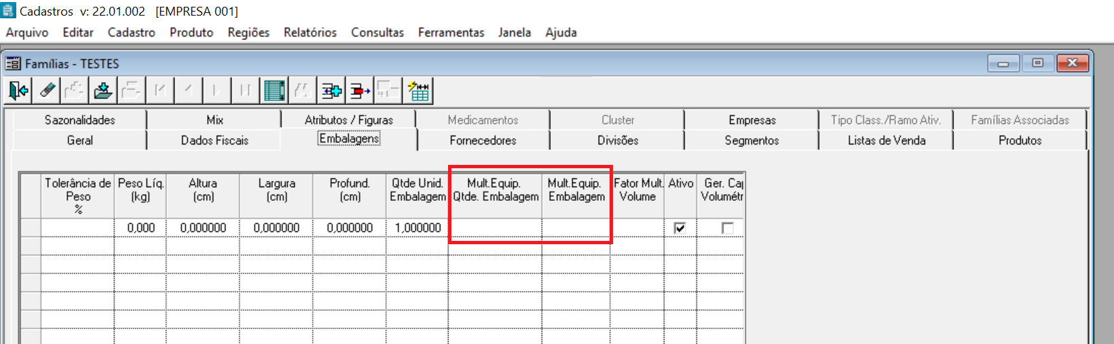Click the Tolerância de Peso % column header

coord(78,196)
